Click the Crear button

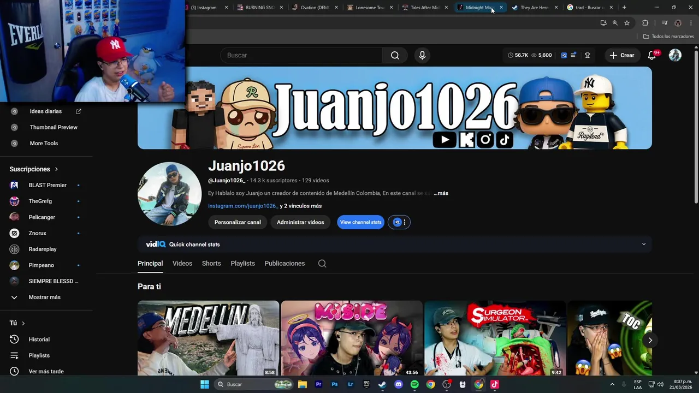click(622, 55)
